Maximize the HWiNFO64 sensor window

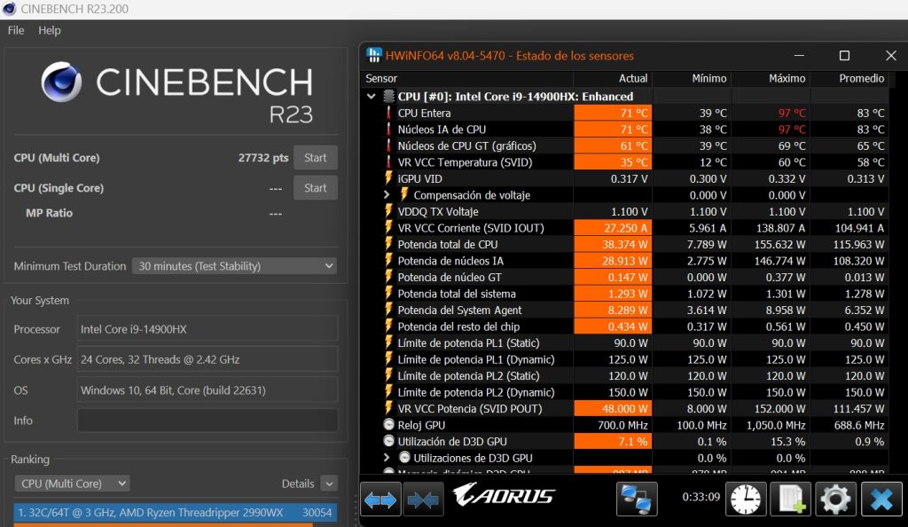tap(844, 56)
